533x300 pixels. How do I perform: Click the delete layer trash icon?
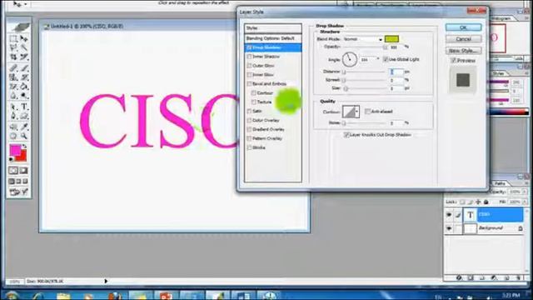pyautogui.click(x=519, y=277)
